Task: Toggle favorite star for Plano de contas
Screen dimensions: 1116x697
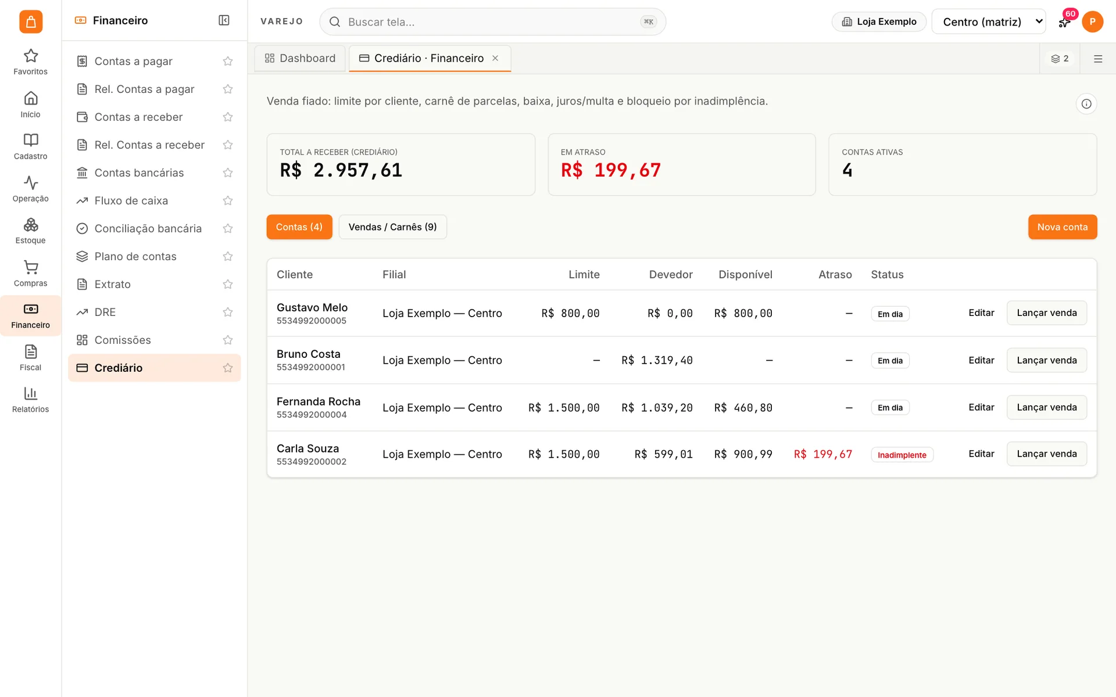Action: [x=228, y=256]
